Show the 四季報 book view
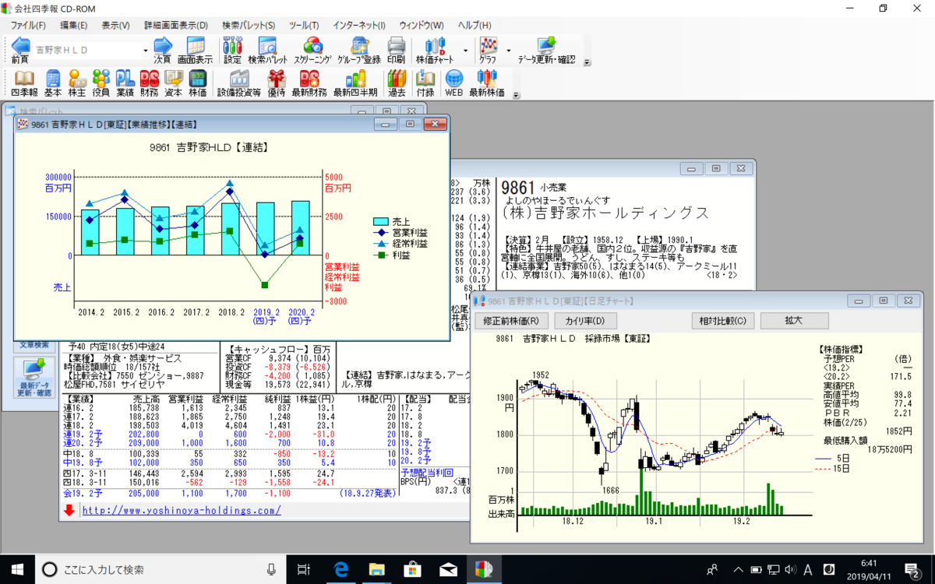This screenshot has height=584, width=935. pyautogui.click(x=24, y=83)
